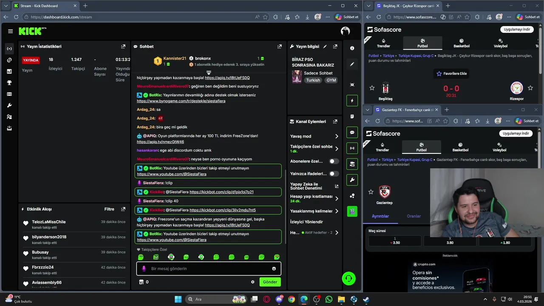Expand Hesap yaşı kısıtlaması settings
544x306 pixels.
click(x=314, y=198)
